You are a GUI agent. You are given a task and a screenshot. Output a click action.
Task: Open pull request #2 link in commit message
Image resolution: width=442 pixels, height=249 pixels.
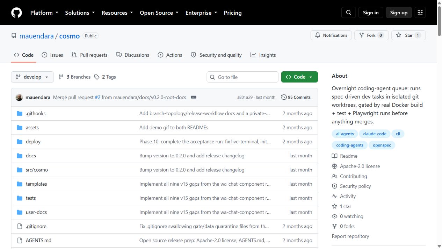97,97
